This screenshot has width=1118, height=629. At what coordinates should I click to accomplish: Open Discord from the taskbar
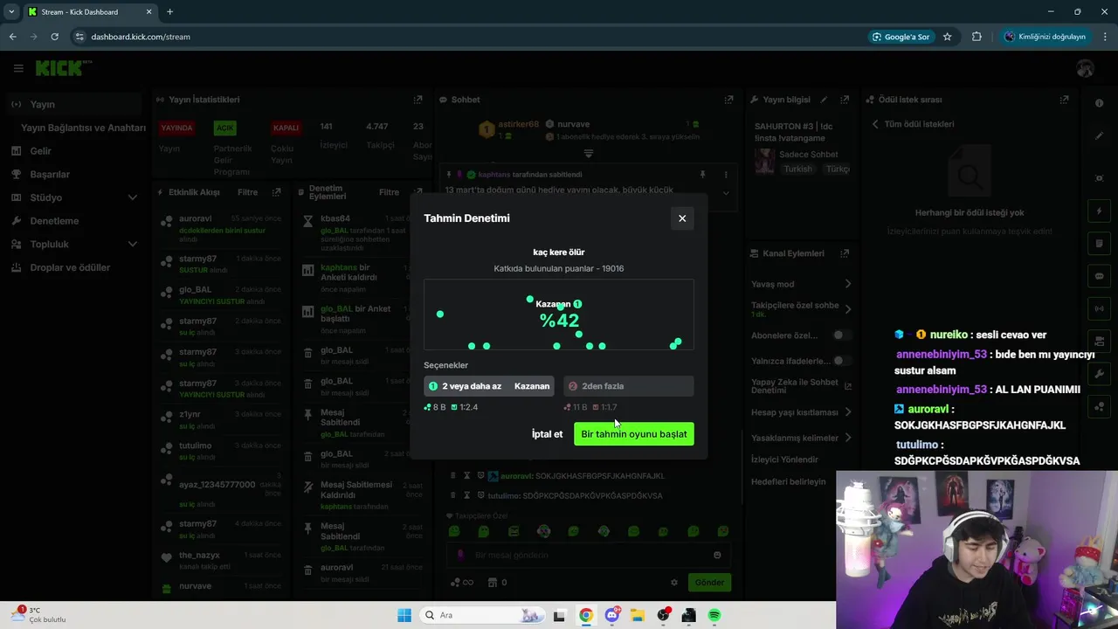pos(611,615)
